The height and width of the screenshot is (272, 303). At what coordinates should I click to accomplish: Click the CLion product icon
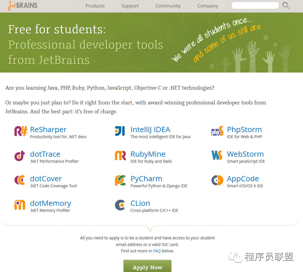120,205
